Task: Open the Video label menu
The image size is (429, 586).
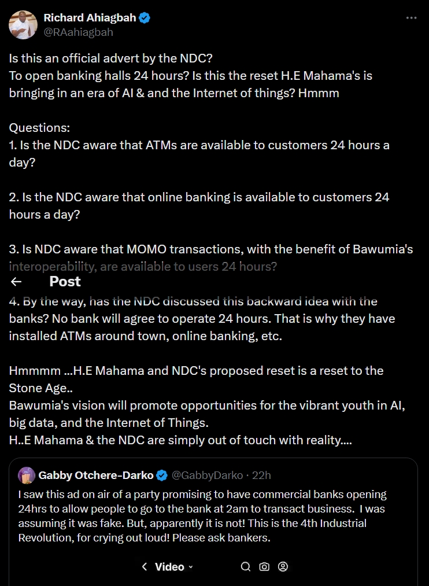Action: (x=169, y=567)
